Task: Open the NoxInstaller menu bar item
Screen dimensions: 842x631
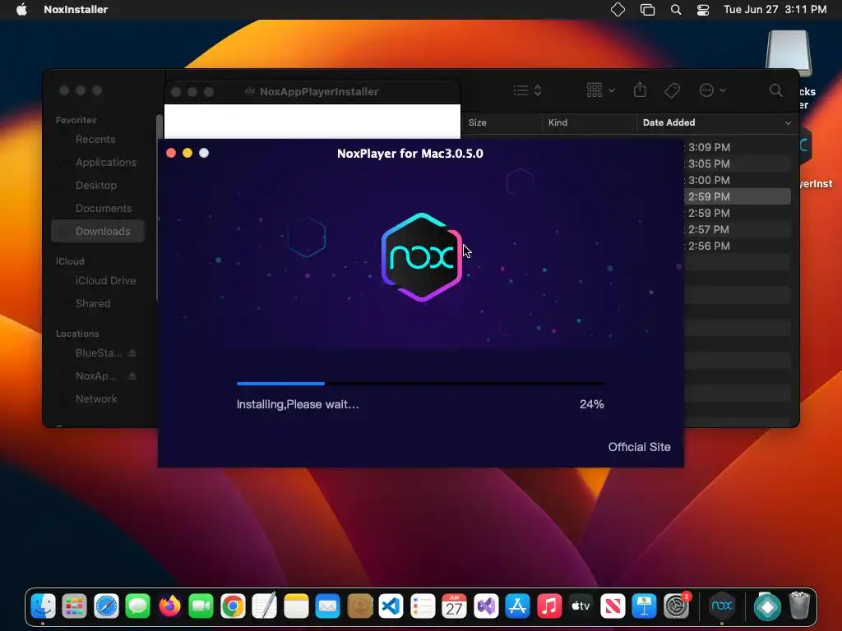Action: (x=76, y=9)
